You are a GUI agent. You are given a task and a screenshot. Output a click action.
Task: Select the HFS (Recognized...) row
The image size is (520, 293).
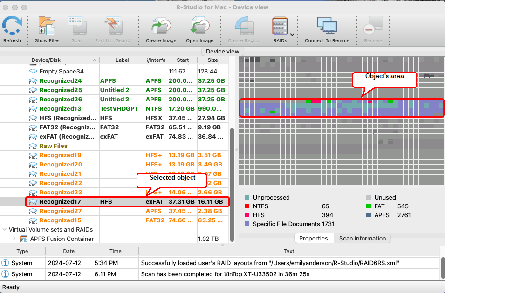[114, 118]
